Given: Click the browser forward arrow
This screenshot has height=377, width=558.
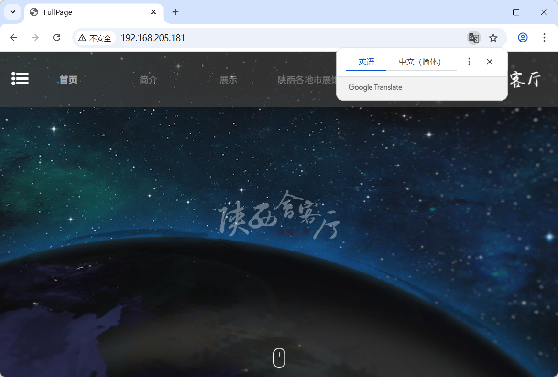Looking at the screenshot, I should (x=35, y=38).
